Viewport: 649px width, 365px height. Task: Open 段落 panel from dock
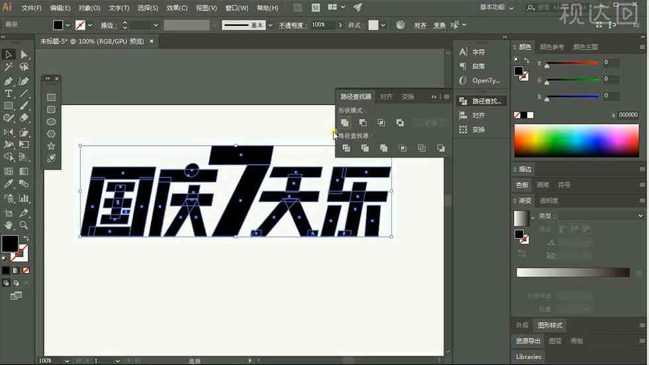pos(478,66)
